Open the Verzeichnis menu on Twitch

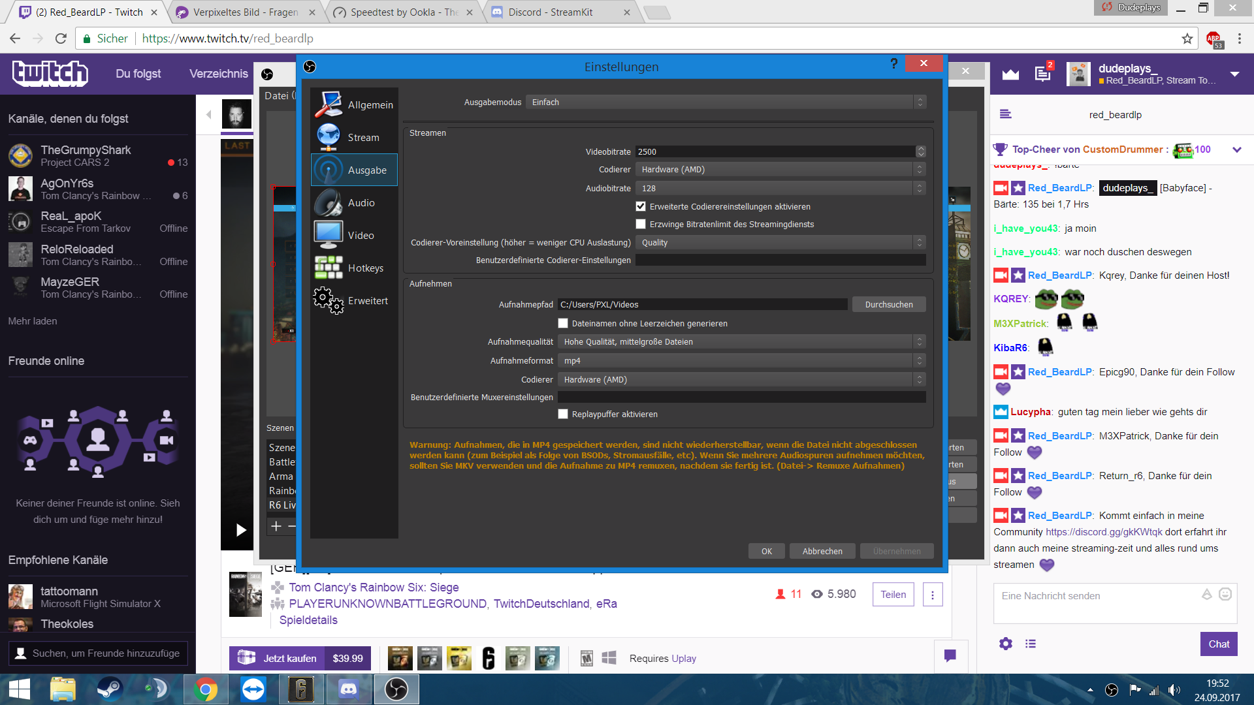218,74
